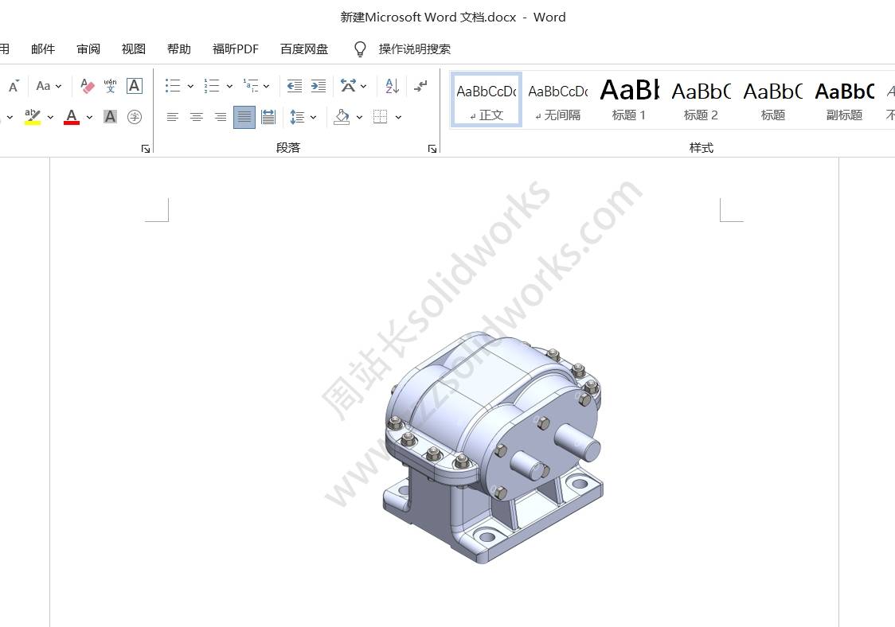895x627 pixels.
Task: Switch to the 审阅 ribbon tab
Action: point(88,49)
